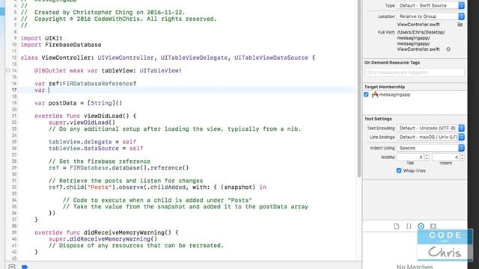
Task: Open the Indent Using dropdown set to Spaces
Action: coord(430,148)
